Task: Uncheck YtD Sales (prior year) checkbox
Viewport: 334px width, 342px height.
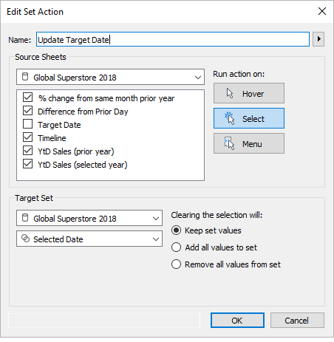Action: tap(27, 151)
